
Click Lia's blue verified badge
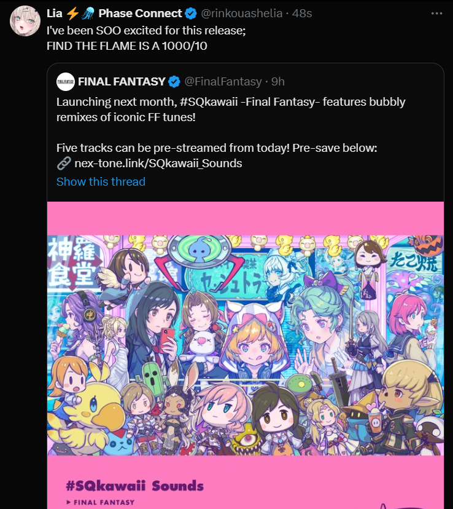coord(191,14)
